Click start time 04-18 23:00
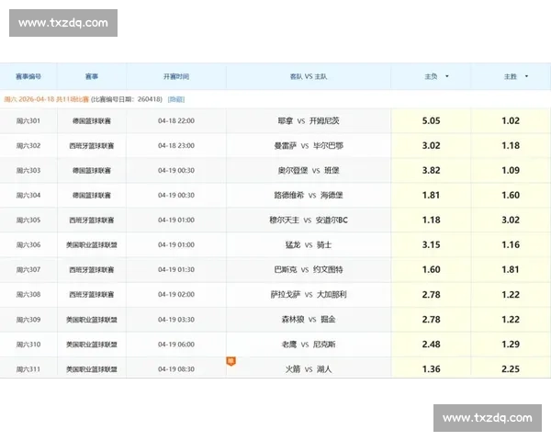This screenshot has width=551, height=441. click(x=176, y=145)
